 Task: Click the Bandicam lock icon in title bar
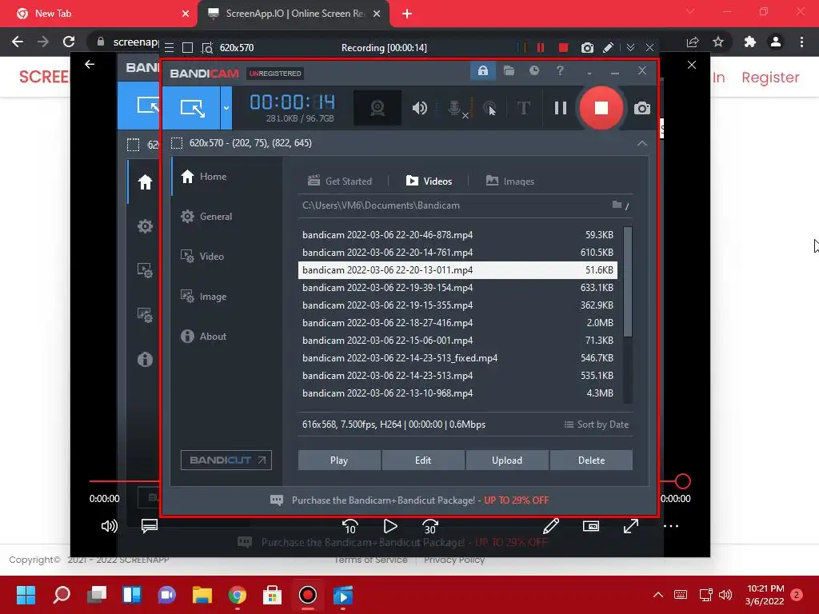click(482, 70)
